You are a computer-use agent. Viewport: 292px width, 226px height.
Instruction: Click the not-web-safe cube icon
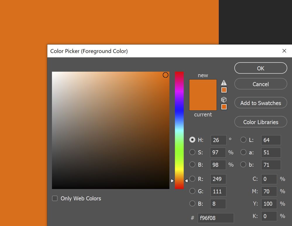(x=224, y=100)
